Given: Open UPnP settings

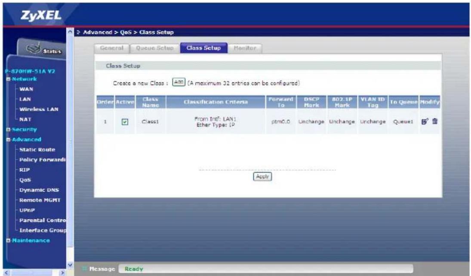Looking at the screenshot, I should click(27, 210).
